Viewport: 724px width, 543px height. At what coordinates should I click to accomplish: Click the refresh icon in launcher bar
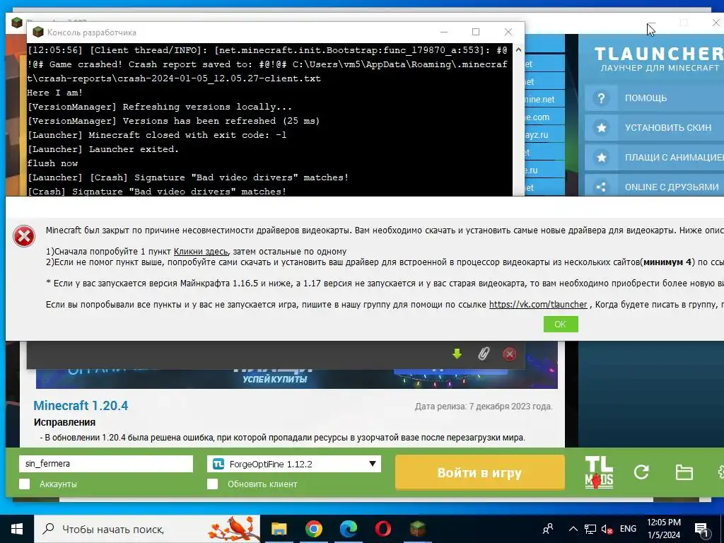coord(641,472)
